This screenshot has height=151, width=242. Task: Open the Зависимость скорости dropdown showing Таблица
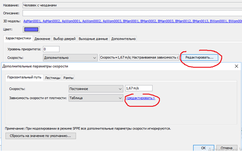point(96,98)
